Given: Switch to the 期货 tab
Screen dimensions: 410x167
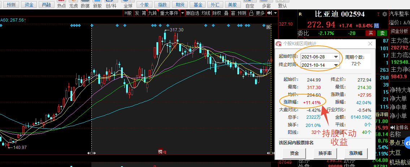Looking at the screenshot, I should 180,4.
